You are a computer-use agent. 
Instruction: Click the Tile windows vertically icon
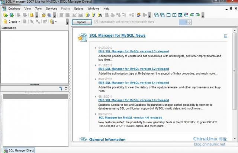[x=174, y=15]
